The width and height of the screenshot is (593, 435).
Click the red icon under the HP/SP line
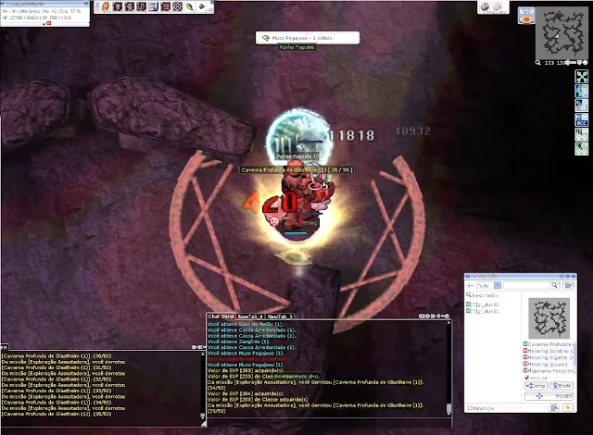(x=49, y=23)
